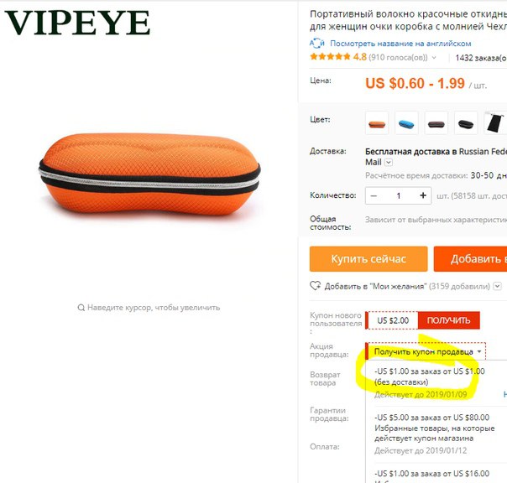Click the red 'ПОЛУЧИТЬ' coupon button
Image resolution: width=507 pixels, height=483 pixels.
tap(448, 320)
